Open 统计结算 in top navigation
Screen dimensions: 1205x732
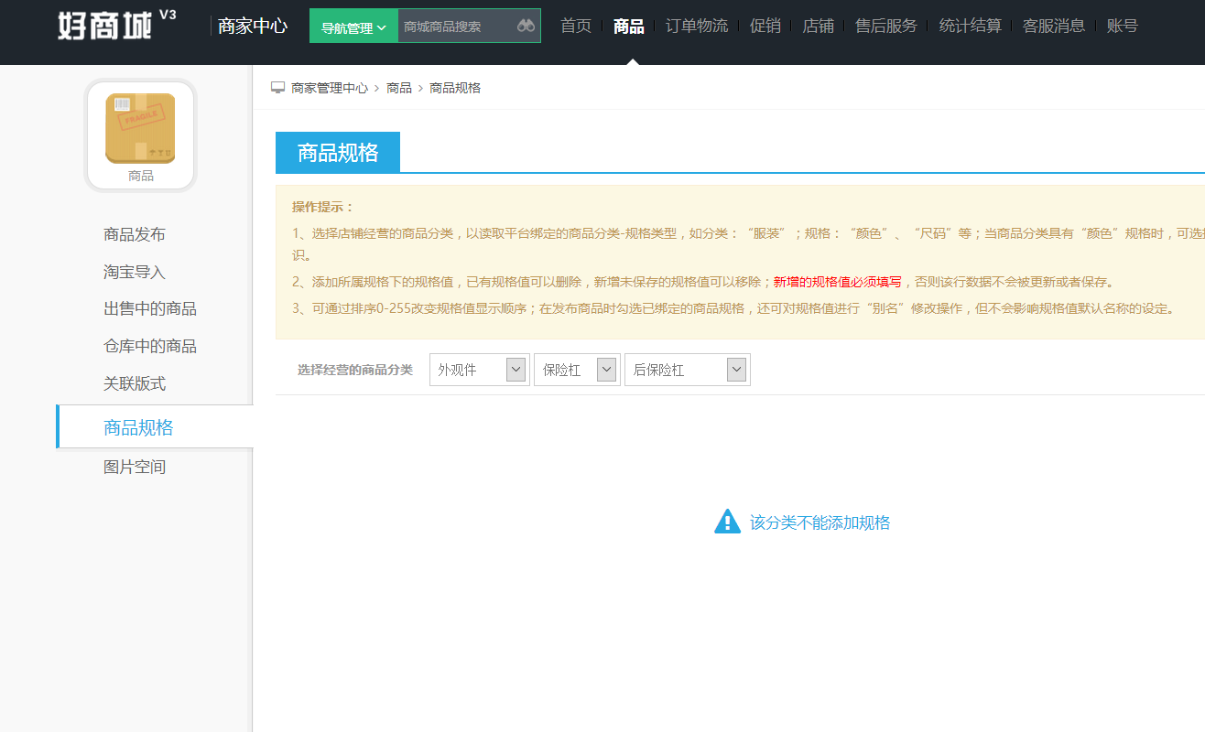coord(971,26)
